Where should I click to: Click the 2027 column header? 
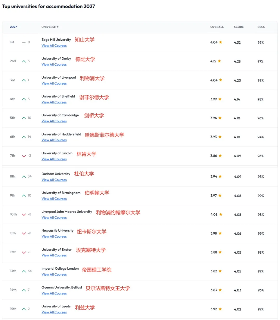point(13,27)
